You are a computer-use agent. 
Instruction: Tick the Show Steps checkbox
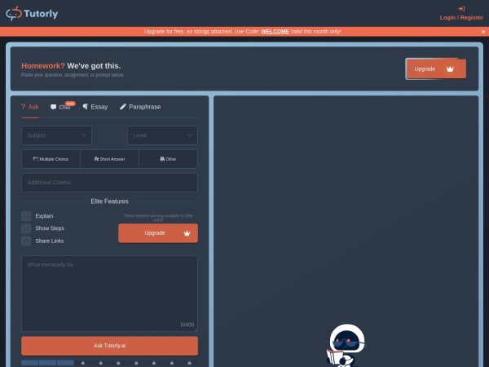pyautogui.click(x=26, y=228)
